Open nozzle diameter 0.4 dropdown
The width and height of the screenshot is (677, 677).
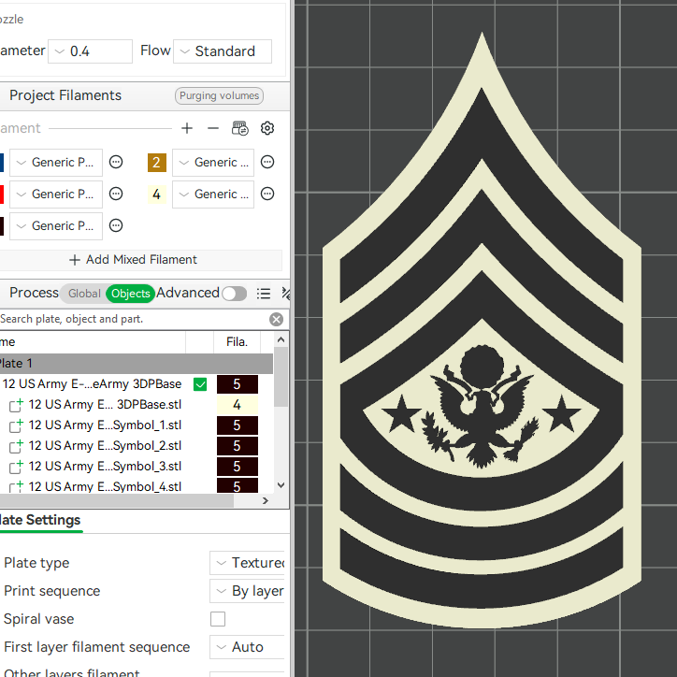[x=90, y=51]
